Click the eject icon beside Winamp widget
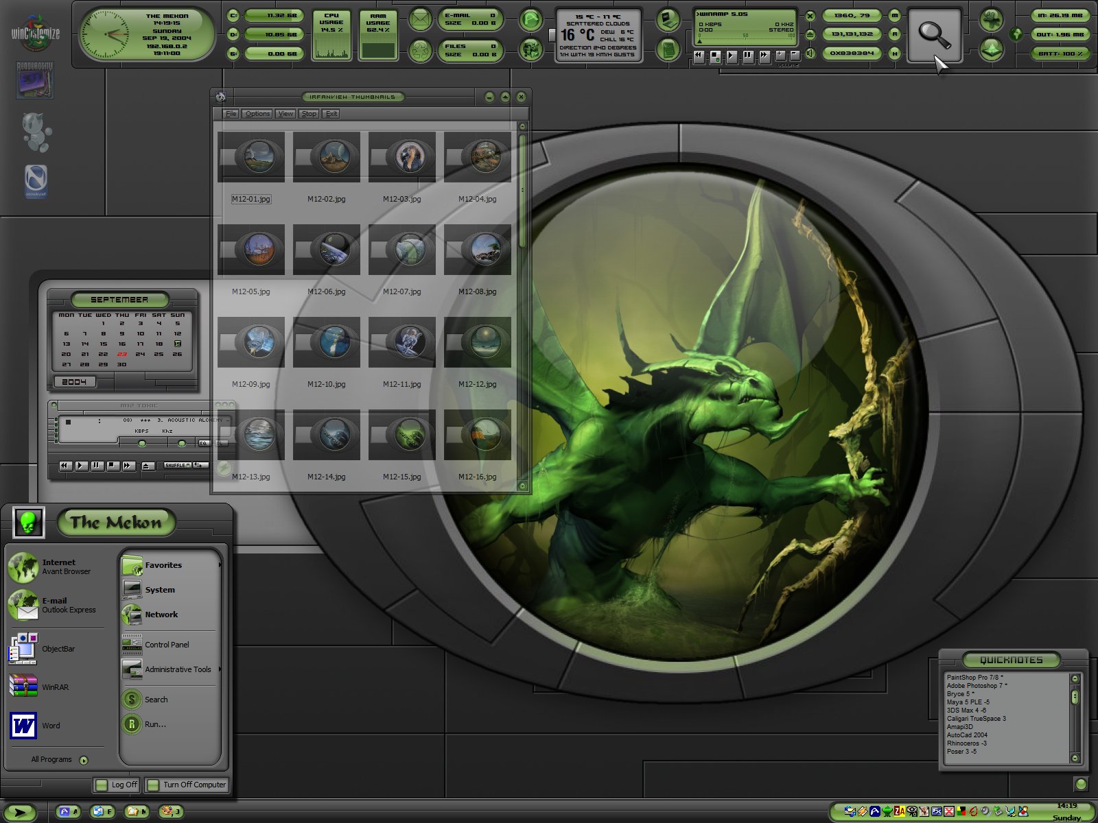 pyautogui.click(x=810, y=34)
